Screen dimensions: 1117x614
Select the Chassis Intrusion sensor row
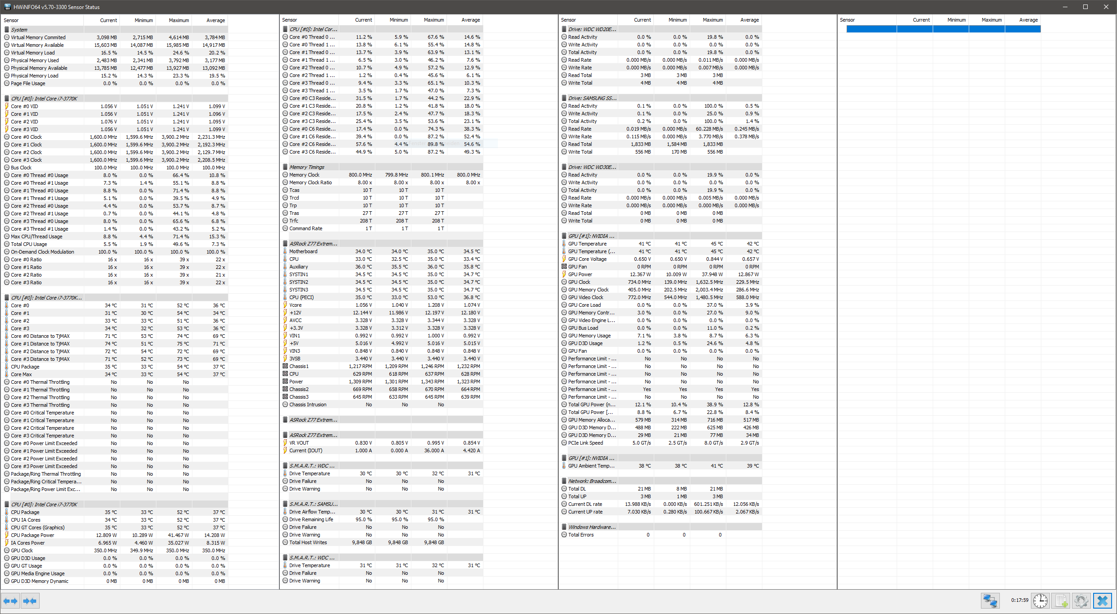click(x=308, y=405)
